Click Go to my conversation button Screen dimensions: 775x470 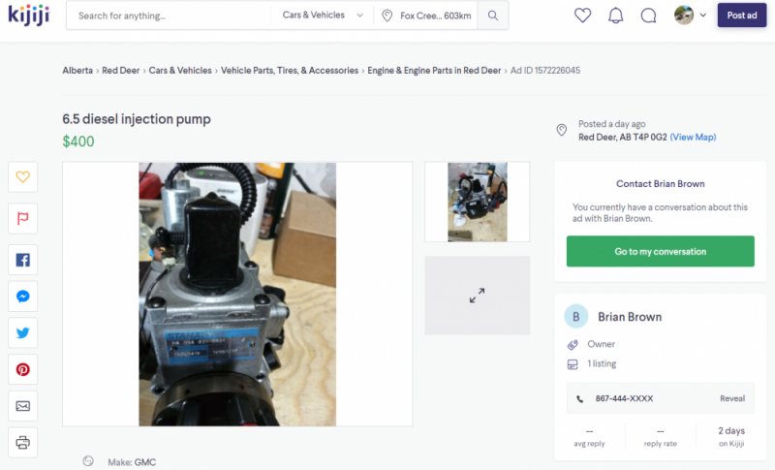coord(660,252)
